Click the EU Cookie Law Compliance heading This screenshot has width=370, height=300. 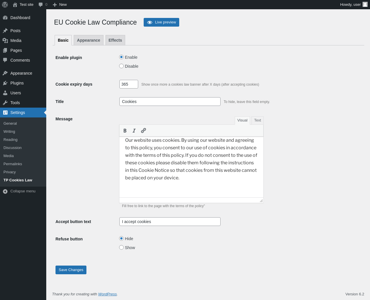[95, 22]
